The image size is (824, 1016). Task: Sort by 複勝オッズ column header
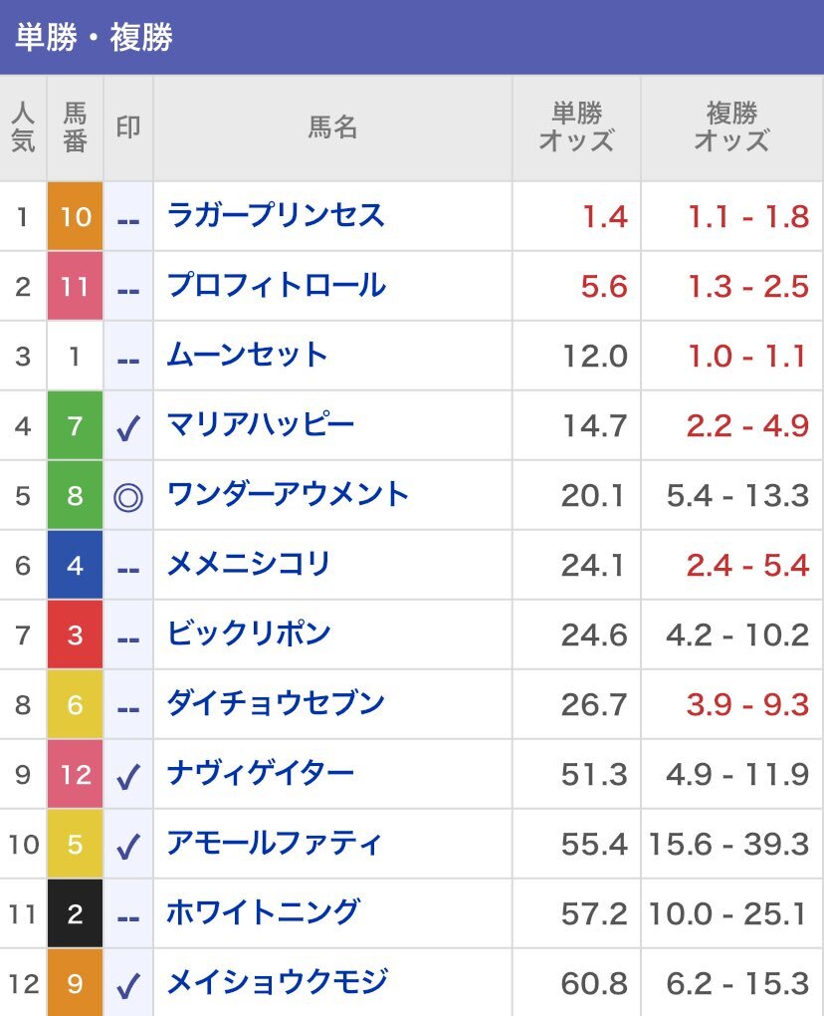coord(732,127)
